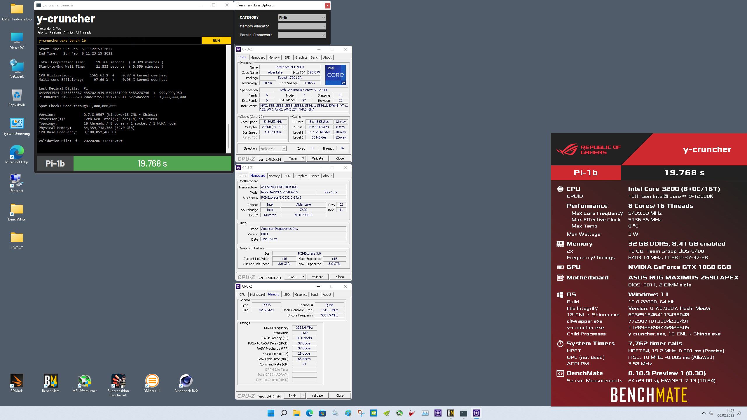
Task: Expand the CATEGORY Pi-1b dropdown
Action: coord(302,17)
